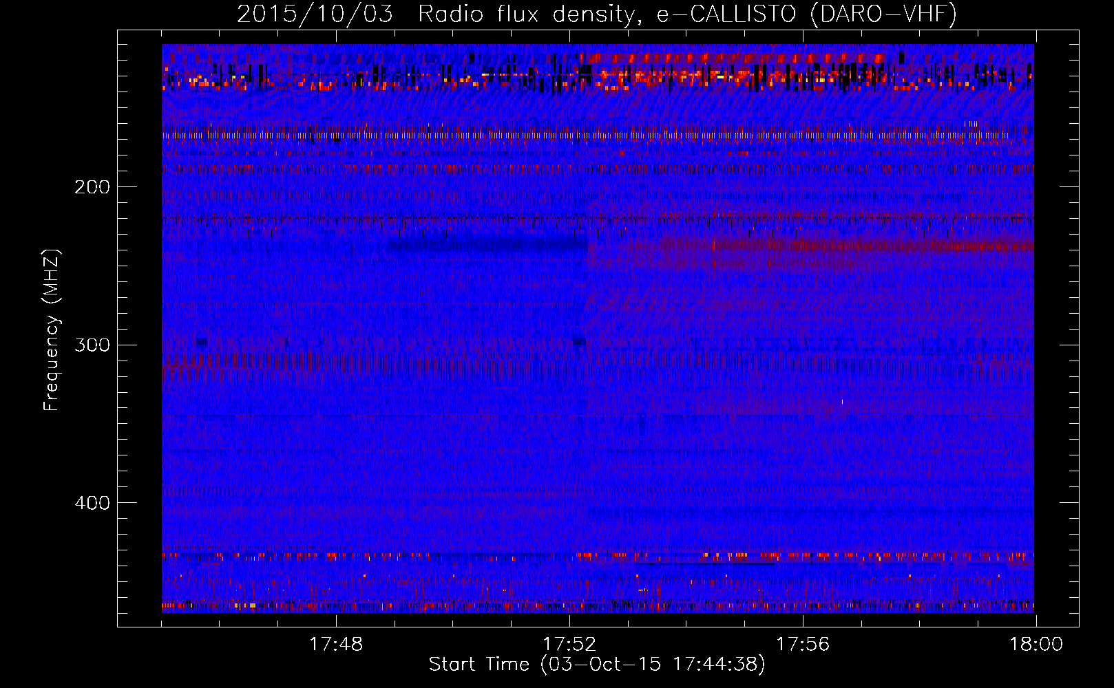1114x688 pixels.
Task: Click the 200 frequency tick label
Action: click(92, 187)
